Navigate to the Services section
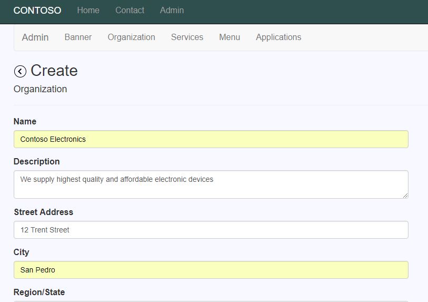Viewport: 428px width, 302px height. coord(187,37)
